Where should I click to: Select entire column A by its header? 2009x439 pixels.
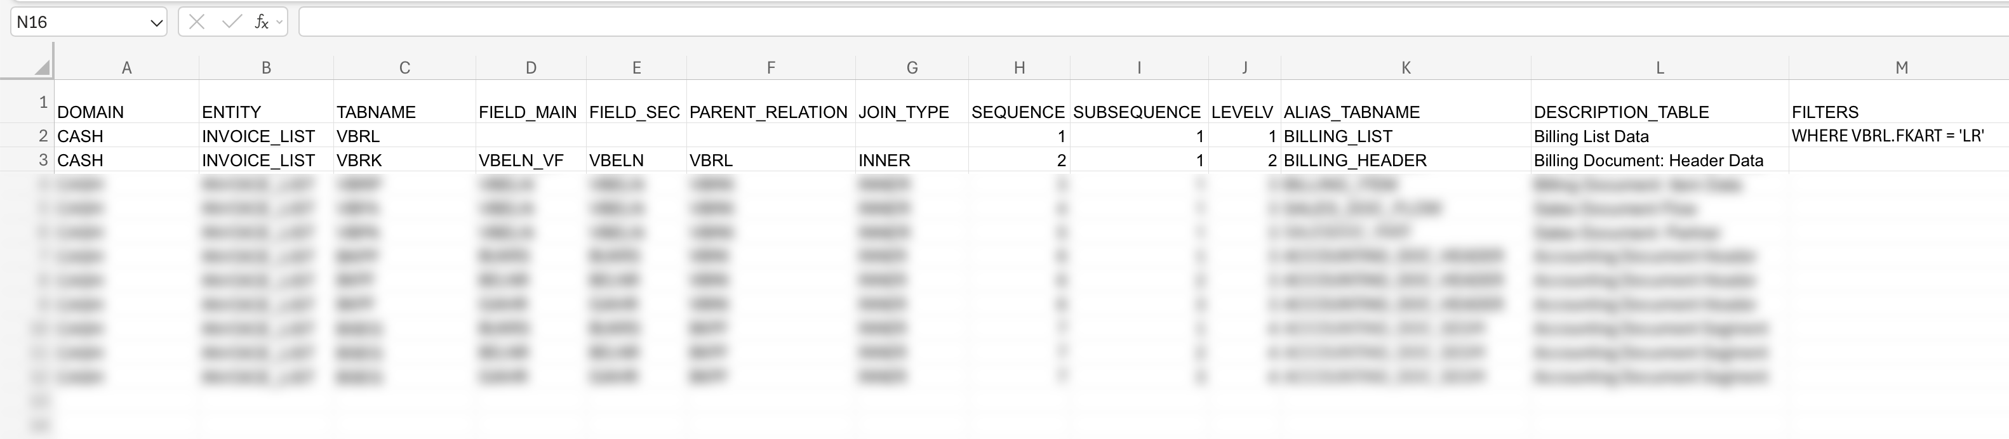126,67
